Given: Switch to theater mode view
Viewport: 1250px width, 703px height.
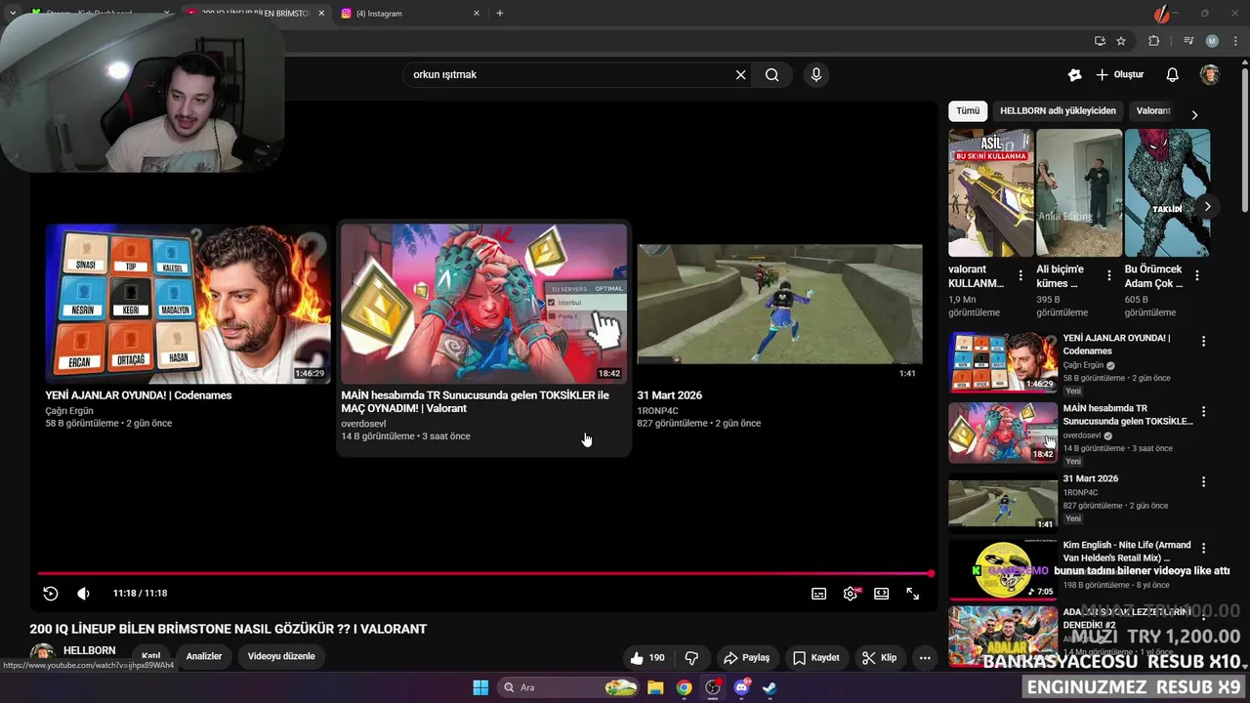Looking at the screenshot, I should point(882,594).
